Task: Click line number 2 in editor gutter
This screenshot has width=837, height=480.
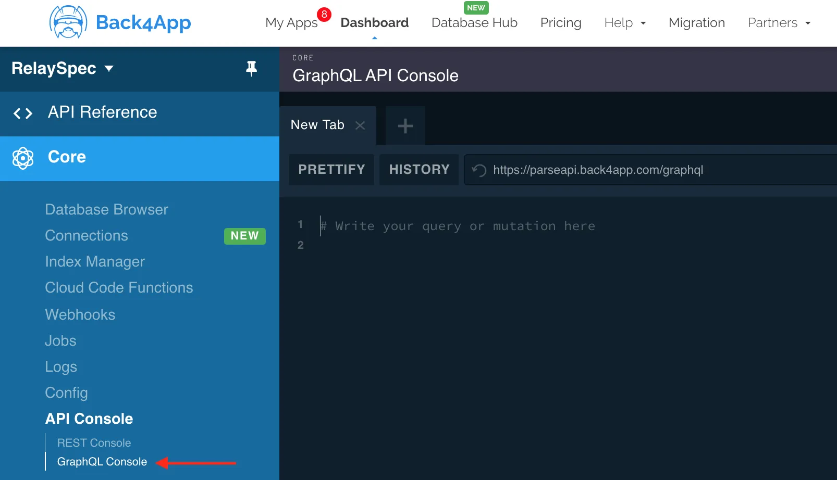Action: tap(301, 245)
